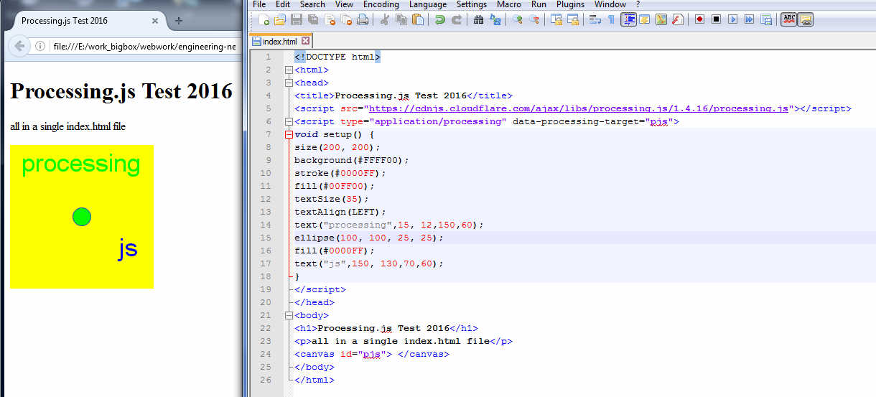Click the Print icon in toolbar
Viewport: 876px width, 397px height.
coord(363,19)
